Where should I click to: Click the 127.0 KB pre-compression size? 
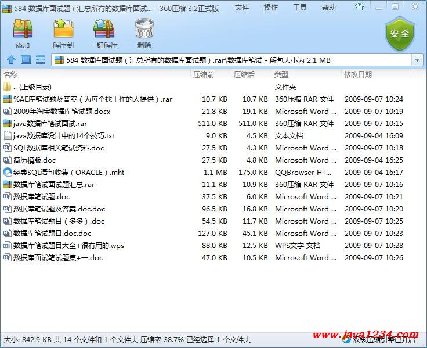pyautogui.click(x=212, y=233)
